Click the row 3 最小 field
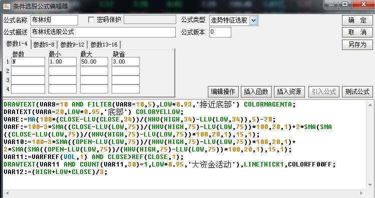Viewport: 375px width, 198px height. click(63, 80)
